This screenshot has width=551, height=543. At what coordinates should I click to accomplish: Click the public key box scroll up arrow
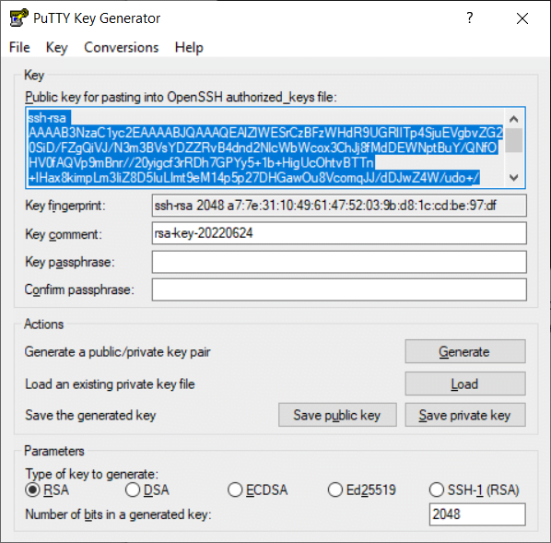pyautogui.click(x=514, y=119)
